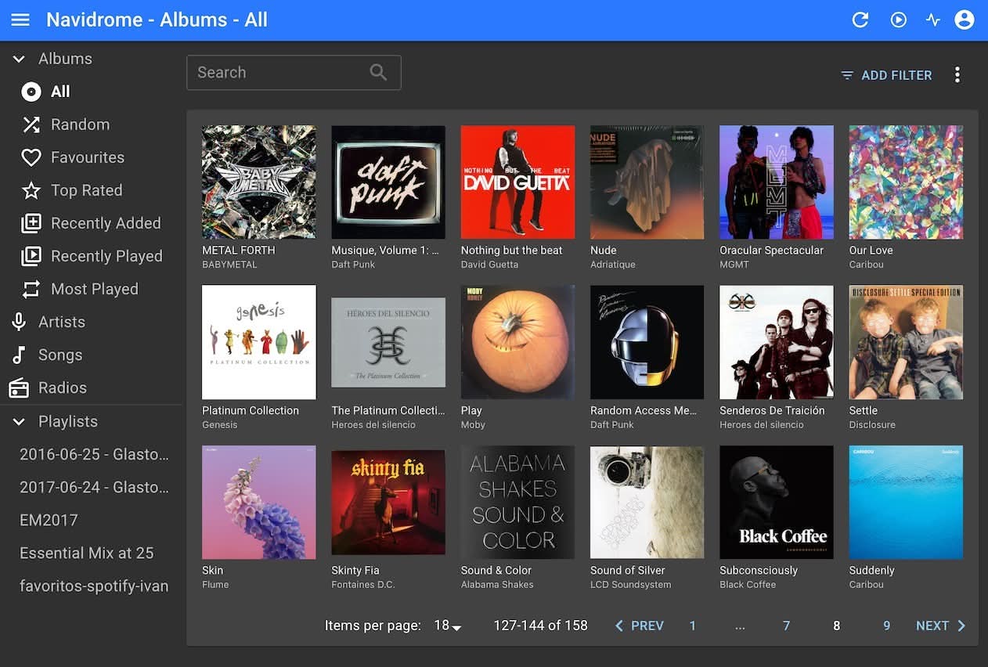Navigate to the Radios page

tap(91, 388)
